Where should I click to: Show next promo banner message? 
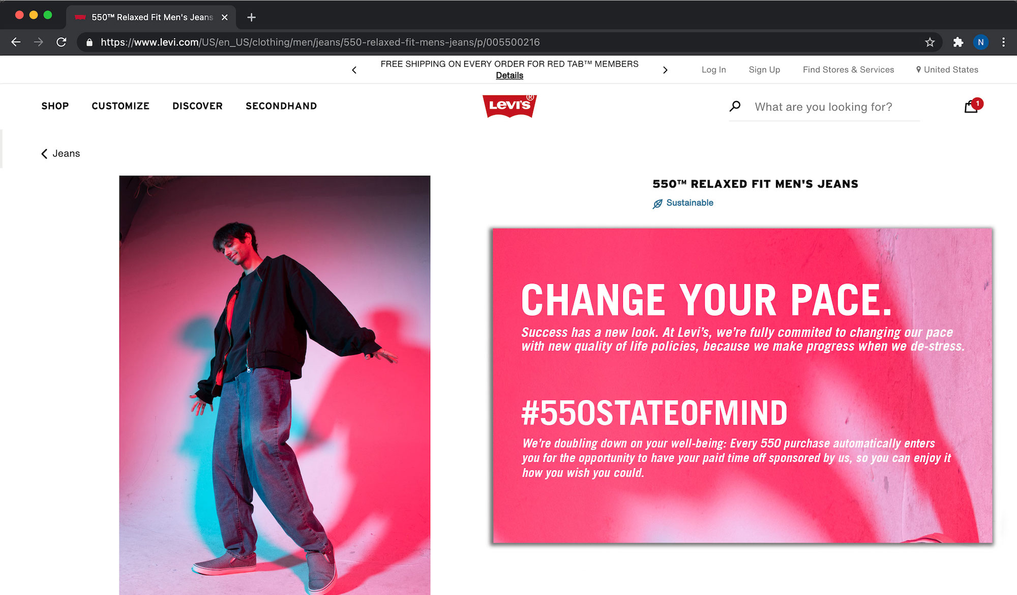coord(665,70)
